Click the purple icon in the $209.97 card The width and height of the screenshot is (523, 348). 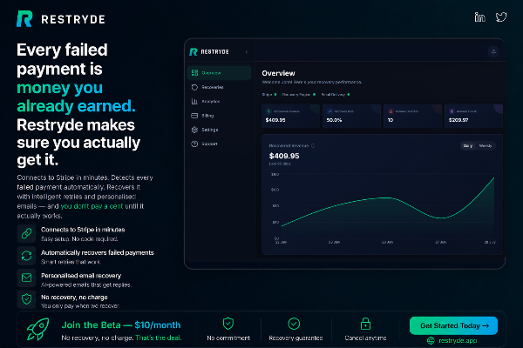(x=452, y=111)
